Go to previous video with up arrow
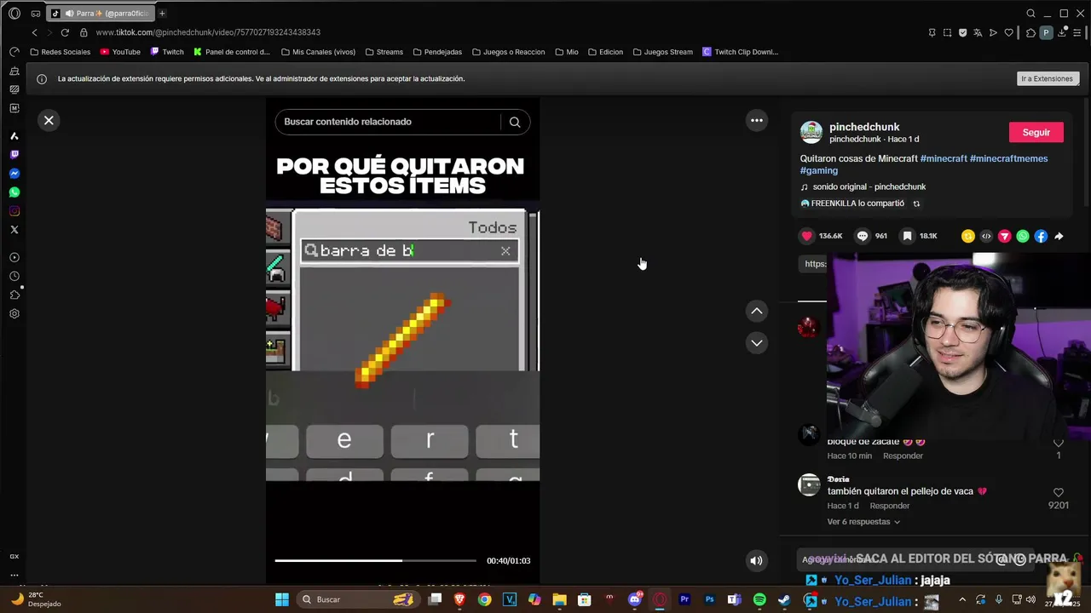The image size is (1091, 613). pos(756,312)
